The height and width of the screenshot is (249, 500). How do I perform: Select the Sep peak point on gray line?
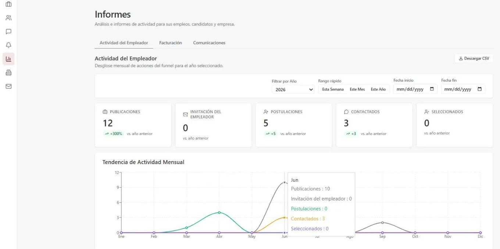click(382, 223)
